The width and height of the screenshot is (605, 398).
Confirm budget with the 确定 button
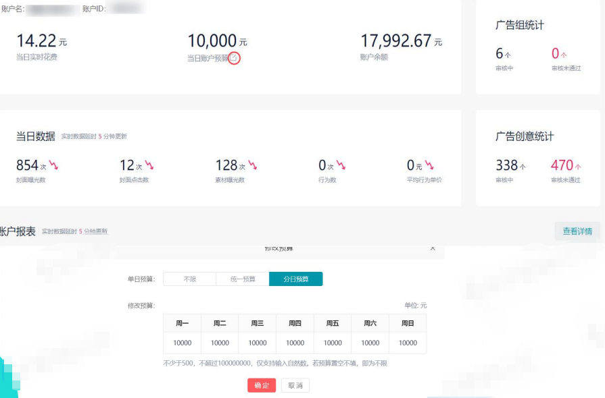pyautogui.click(x=262, y=385)
